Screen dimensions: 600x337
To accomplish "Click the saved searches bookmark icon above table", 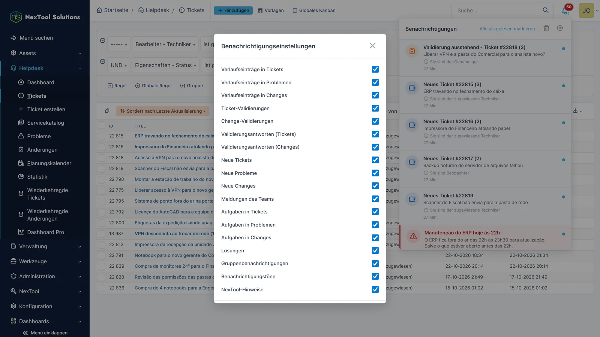I will (107, 111).
